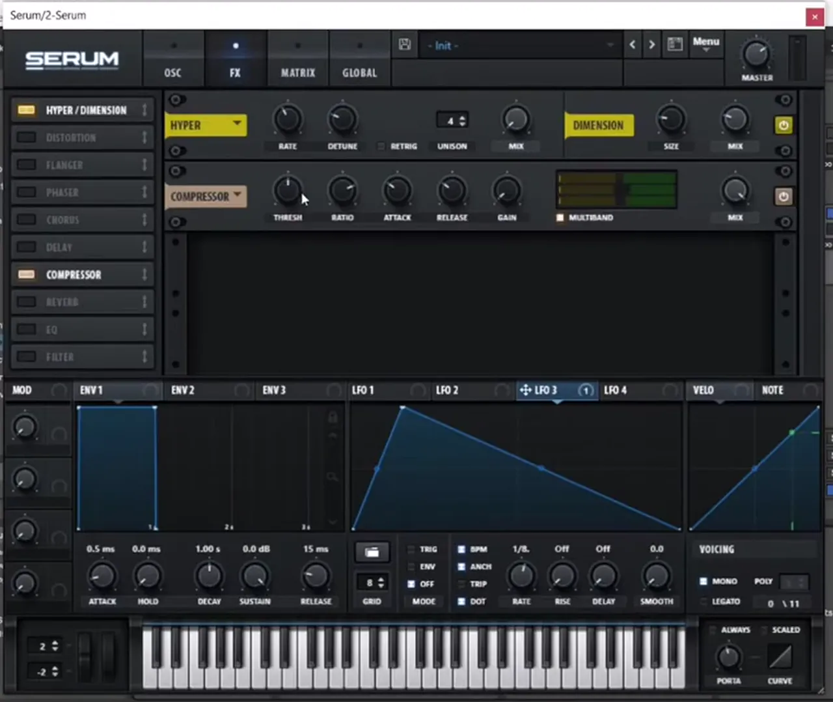
Task: Click the Serum logo
Action: point(72,61)
